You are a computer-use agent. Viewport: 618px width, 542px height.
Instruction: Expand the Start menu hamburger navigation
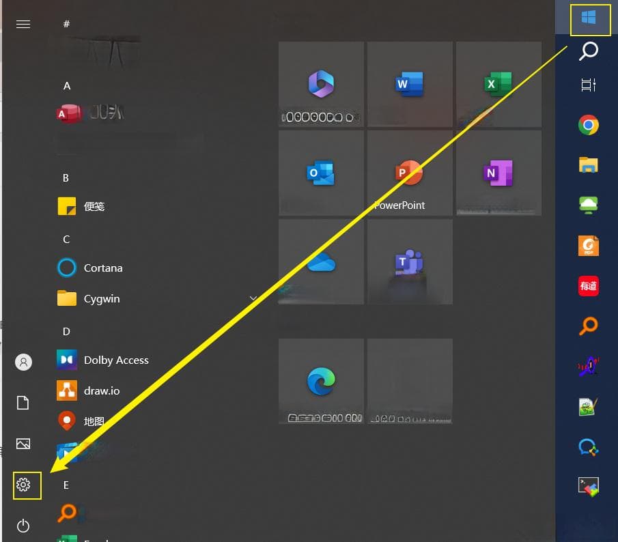coord(23,25)
